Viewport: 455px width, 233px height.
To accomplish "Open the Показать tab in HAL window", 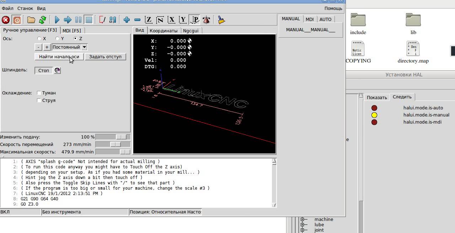I will (377, 97).
